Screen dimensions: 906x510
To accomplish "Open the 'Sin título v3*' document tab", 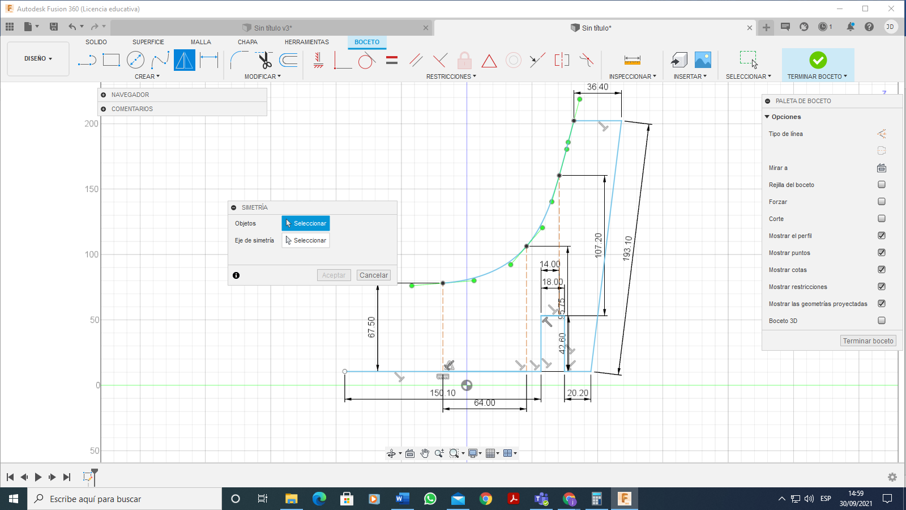I will click(272, 28).
